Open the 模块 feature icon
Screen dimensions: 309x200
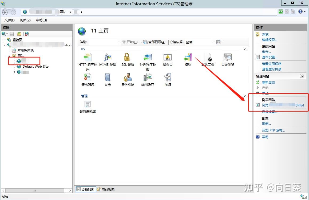188,57
